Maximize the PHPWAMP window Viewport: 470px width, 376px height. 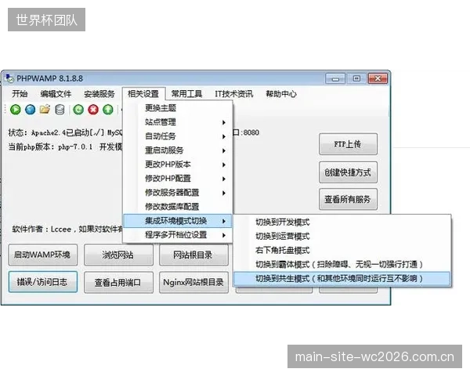[356, 78]
